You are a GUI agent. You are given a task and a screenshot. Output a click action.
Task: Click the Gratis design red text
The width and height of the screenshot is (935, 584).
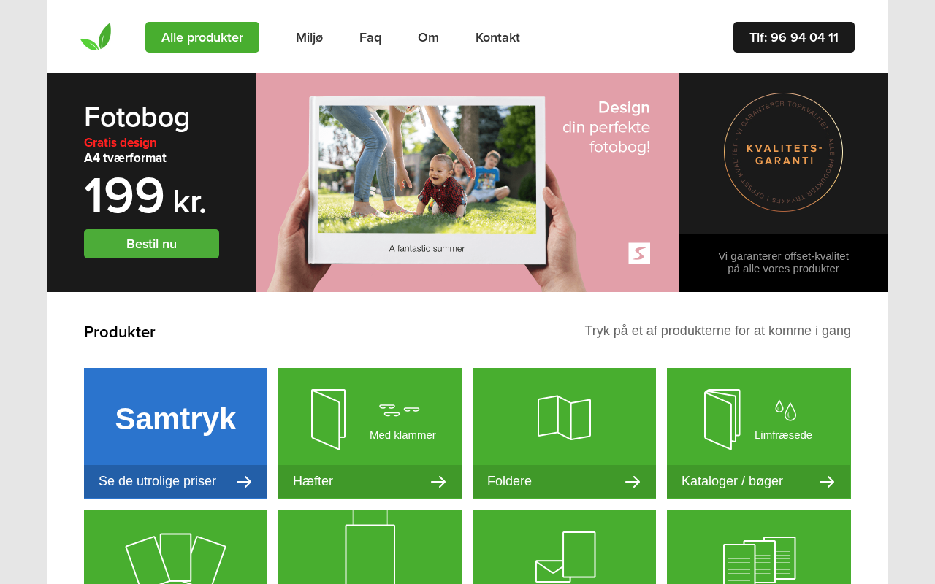(121, 142)
